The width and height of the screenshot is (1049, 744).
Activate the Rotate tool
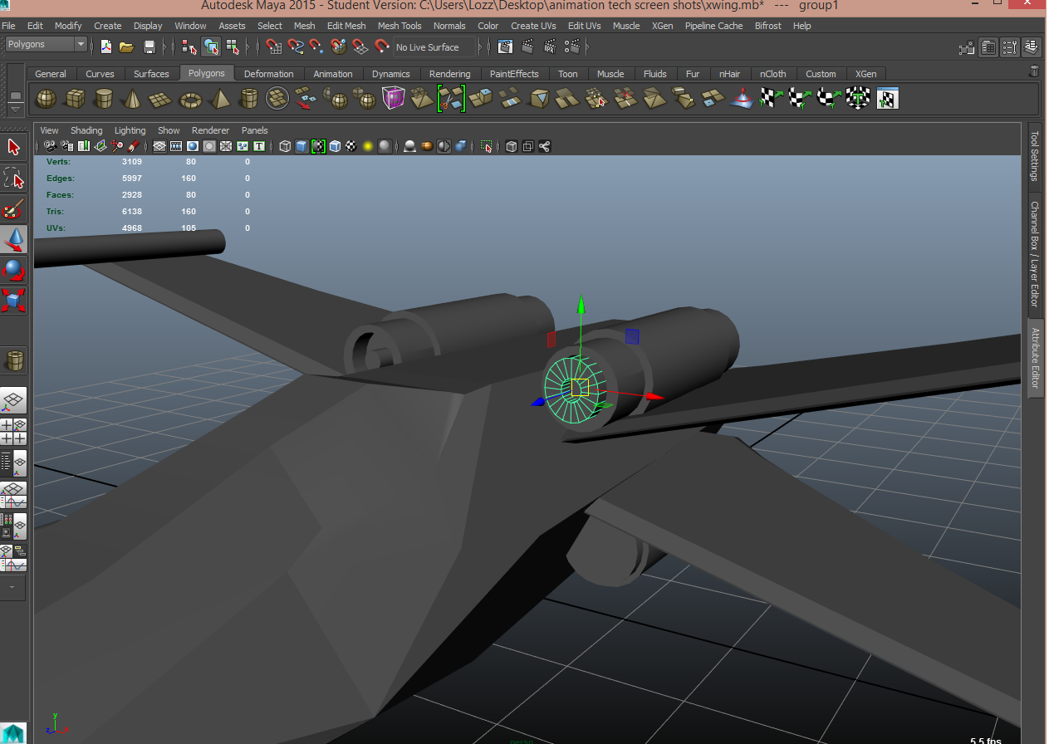[14, 270]
